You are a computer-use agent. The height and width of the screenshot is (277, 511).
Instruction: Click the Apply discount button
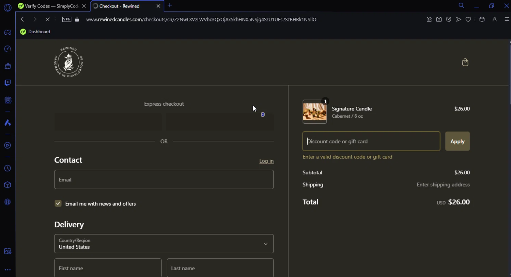457,141
